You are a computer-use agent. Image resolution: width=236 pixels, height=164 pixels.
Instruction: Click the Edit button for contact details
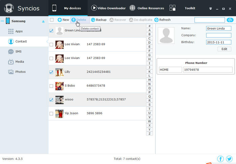(224, 49)
